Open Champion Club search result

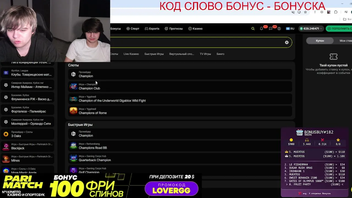[x=180, y=87]
